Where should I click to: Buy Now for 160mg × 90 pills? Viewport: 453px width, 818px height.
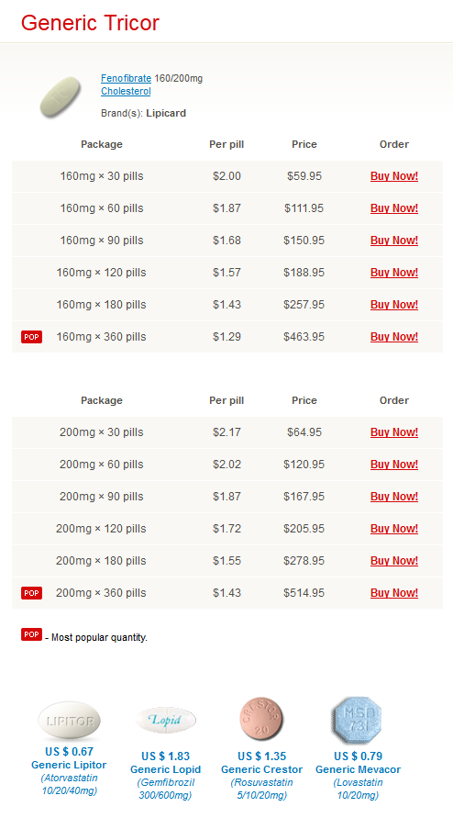click(394, 241)
